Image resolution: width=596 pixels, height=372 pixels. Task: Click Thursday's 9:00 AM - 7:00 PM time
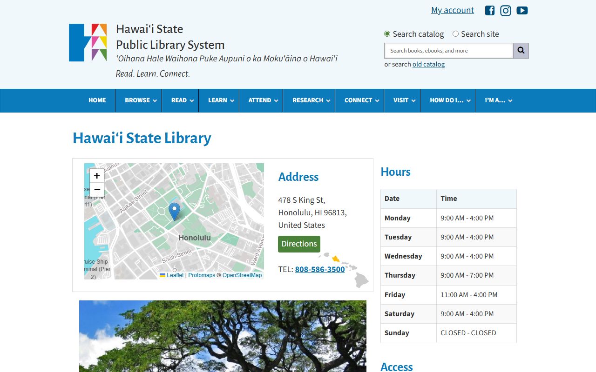(467, 275)
